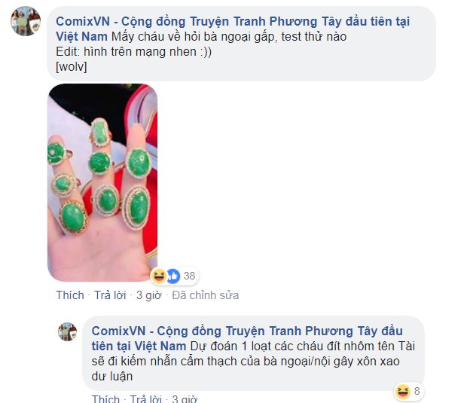This screenshot has width=470, height=403.
Task: Open the jade rings photo attachment
Action: click(x=102, y=182)
